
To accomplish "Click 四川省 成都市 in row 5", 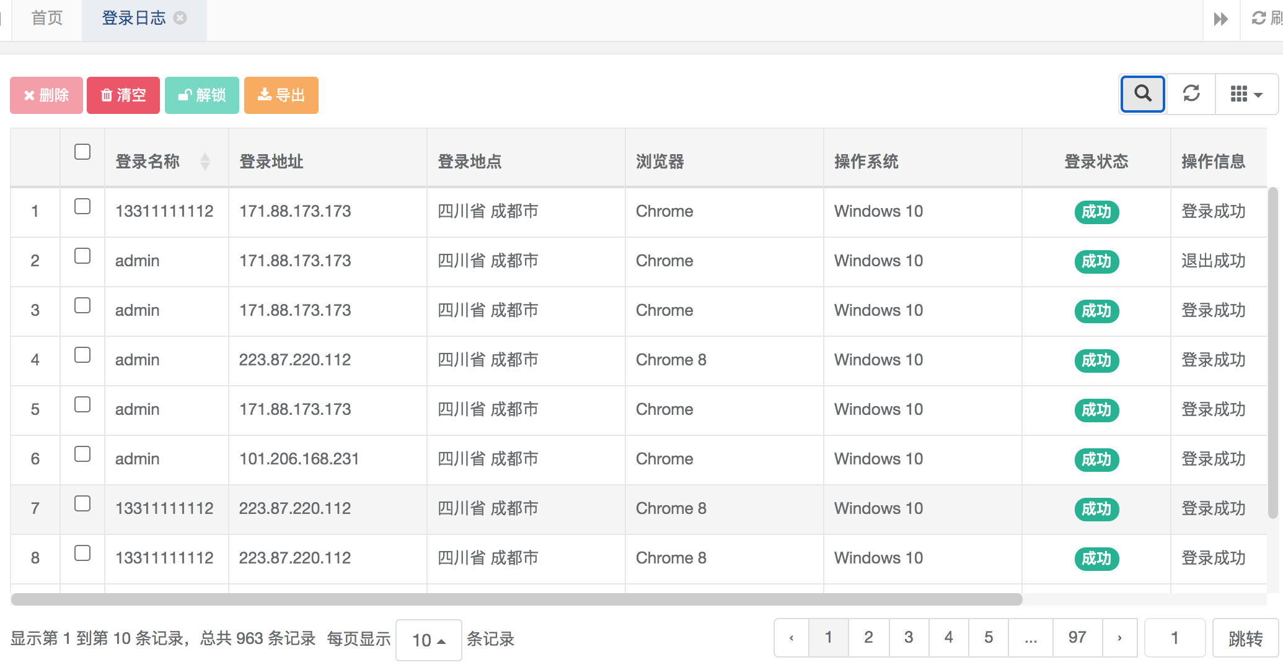I will pyautogui.click(x=488, y=409).
